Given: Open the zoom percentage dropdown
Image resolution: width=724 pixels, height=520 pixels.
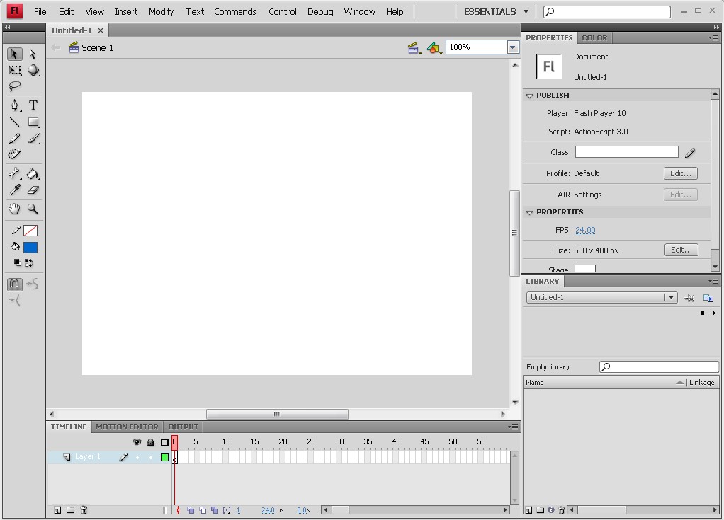Looking at the screenshot, I should [511, 47].
